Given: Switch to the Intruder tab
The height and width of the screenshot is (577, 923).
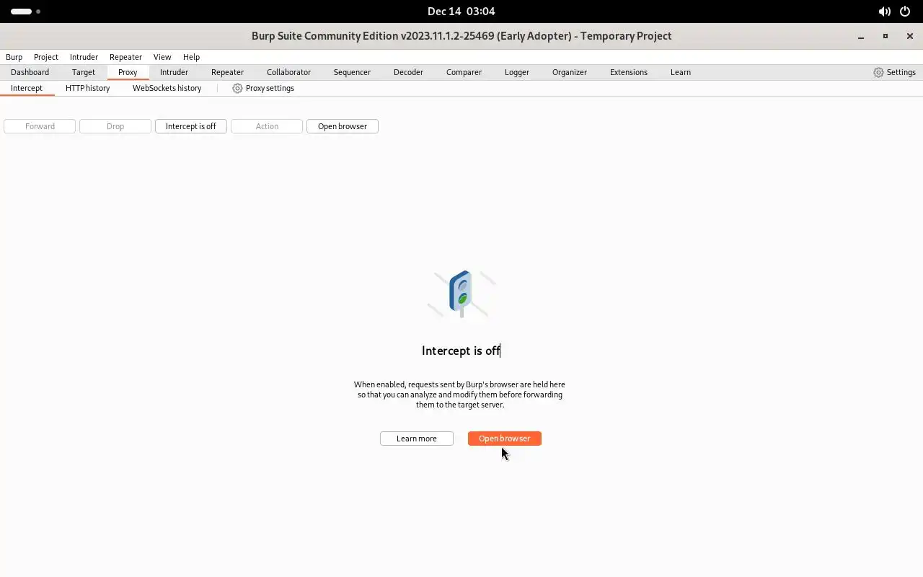Looking at the screenshot, I should [174, 72].
